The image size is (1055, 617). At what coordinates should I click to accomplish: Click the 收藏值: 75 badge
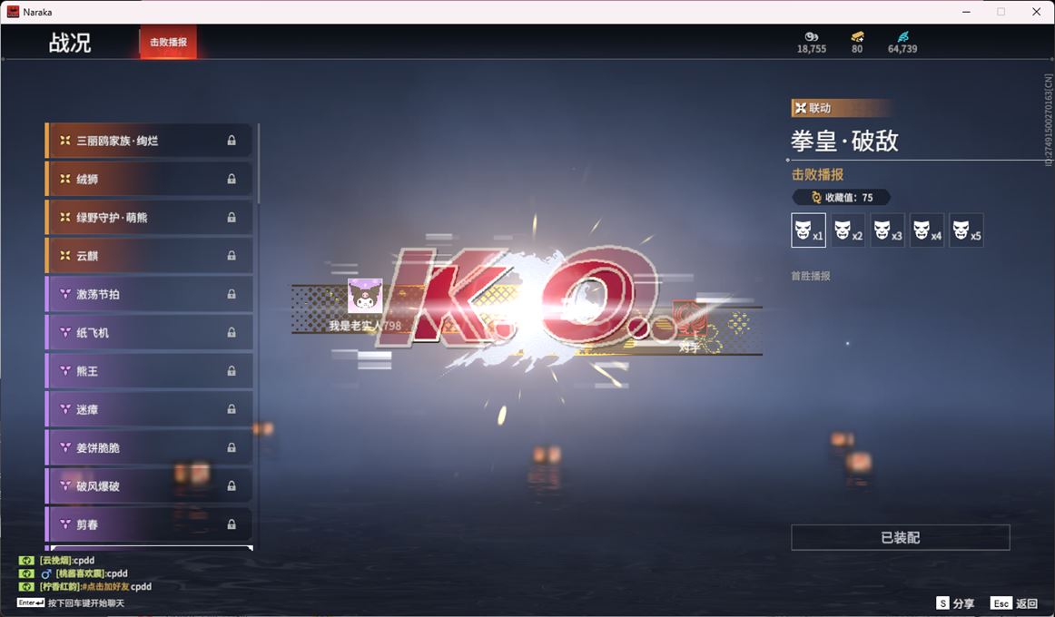pyautogui.click(x=841, y=197)
